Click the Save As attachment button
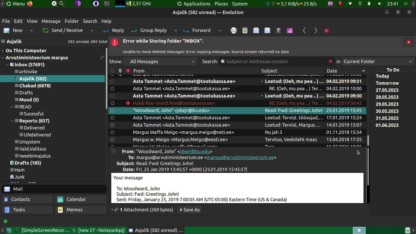This screenshot has height=234, width=416. tap(189, 210)
